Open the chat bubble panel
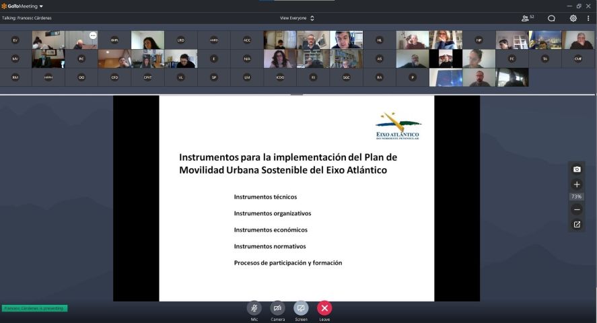Screen dimensions: 597x323 pyautogui.click(x=551, y=18)
